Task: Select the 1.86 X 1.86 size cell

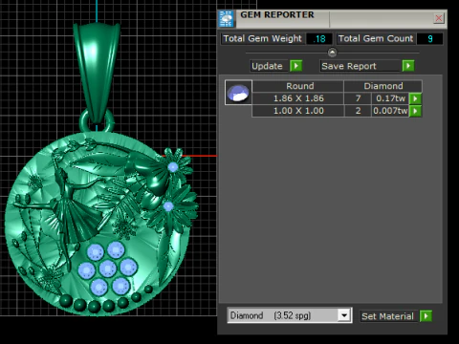Action: coord(298,98)
